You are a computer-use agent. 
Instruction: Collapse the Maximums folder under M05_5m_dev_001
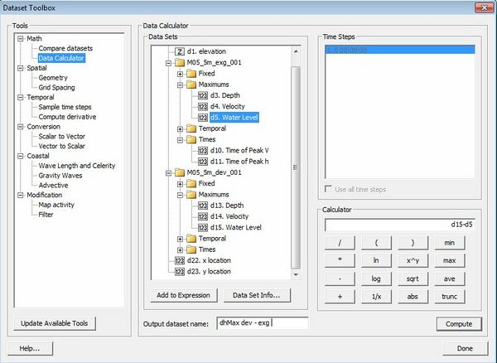click(181, 194)
